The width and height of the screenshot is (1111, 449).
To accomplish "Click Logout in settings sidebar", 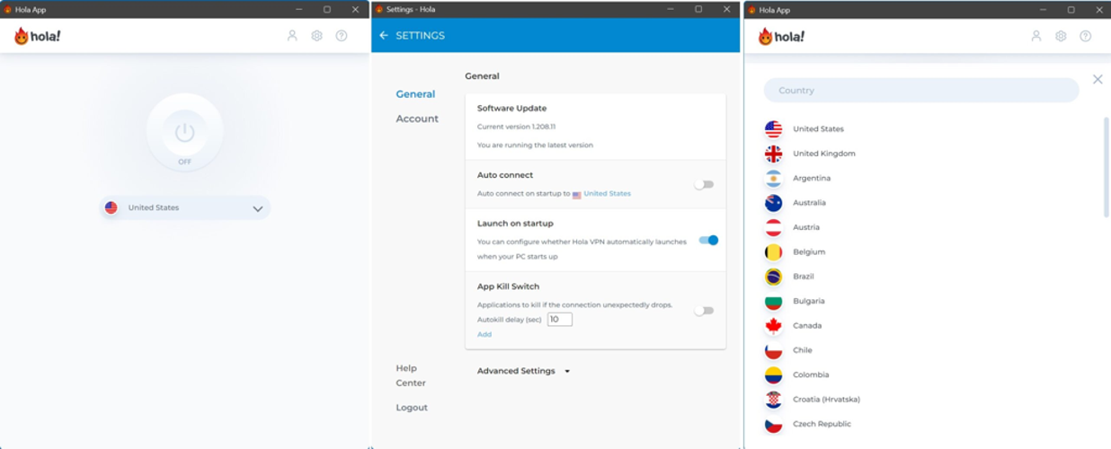I will [412, 408].
